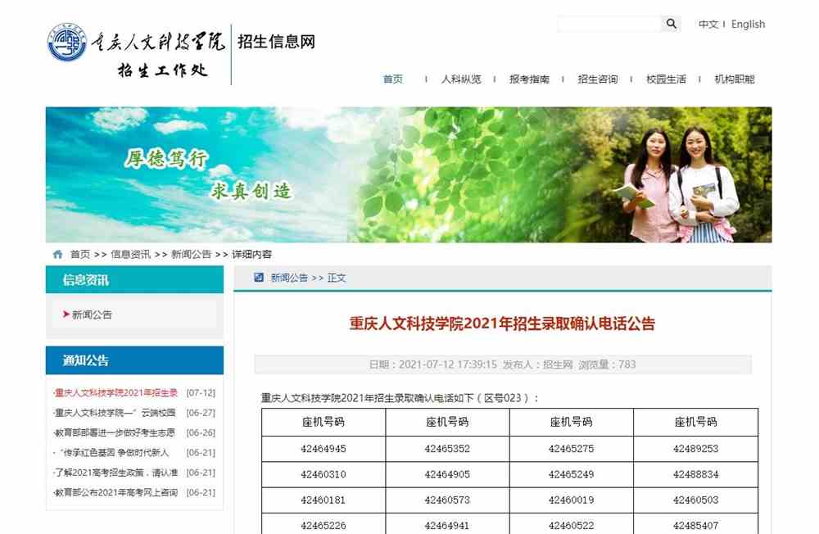Click phone number 42489253
The width and height of the screenshot is (819, 534).
click(x=695, y=449)
